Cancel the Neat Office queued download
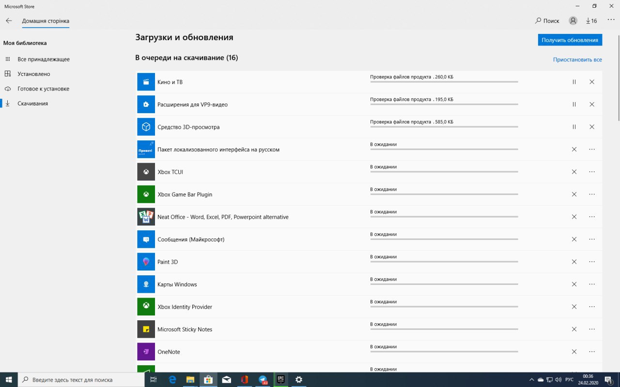620x387 pixels. (574, 217)
